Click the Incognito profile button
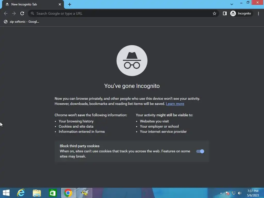264x198 pixels. (241, 13)
